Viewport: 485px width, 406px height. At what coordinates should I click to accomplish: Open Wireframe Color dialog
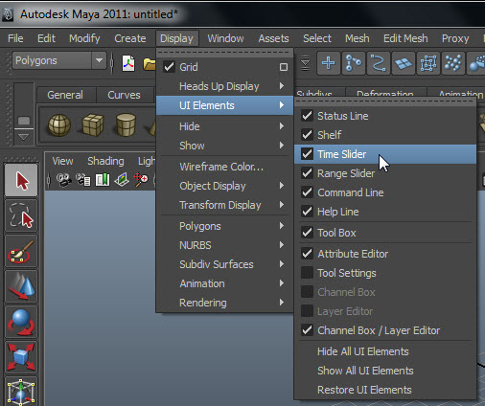[x=224, y=167]
